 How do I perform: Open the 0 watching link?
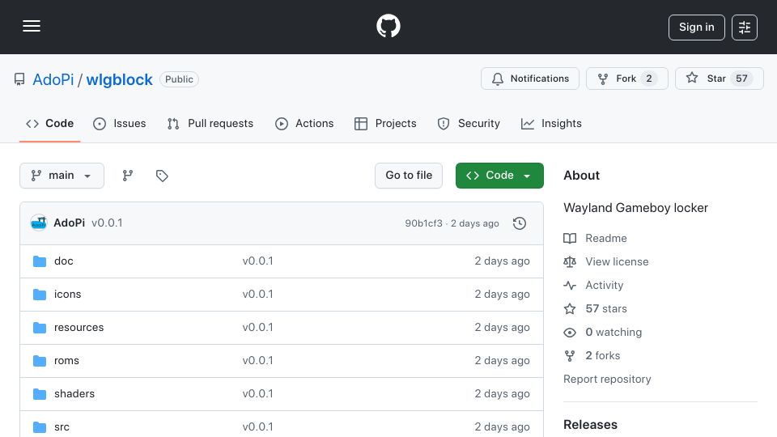pyautogui.click(x=602, y=332)
